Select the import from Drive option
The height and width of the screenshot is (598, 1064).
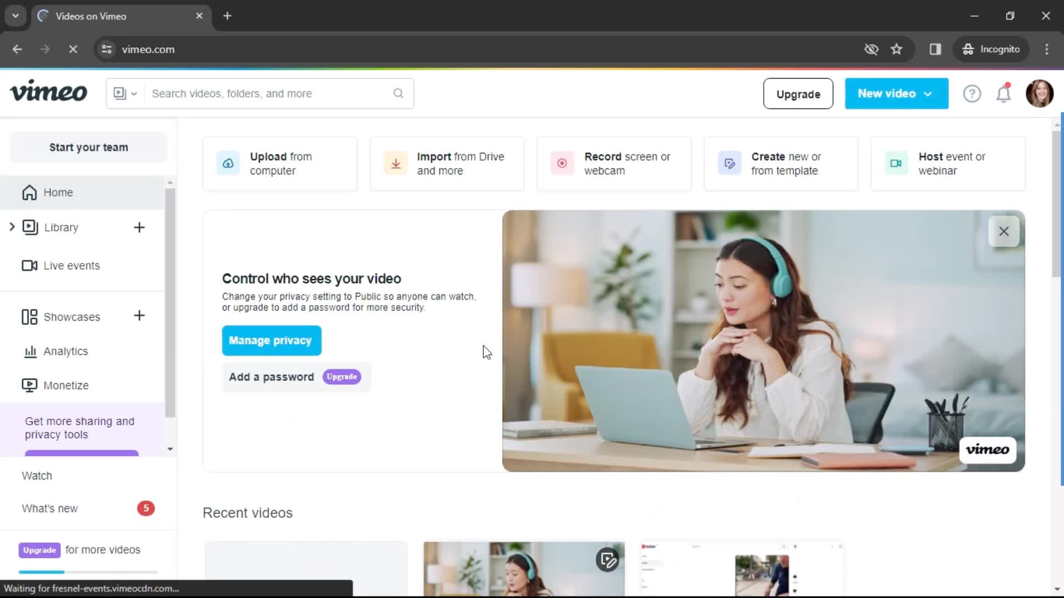click(447, 163)
